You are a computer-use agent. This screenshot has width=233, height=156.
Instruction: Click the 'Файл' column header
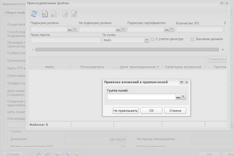pyautogui.click(x=48, y=67)
